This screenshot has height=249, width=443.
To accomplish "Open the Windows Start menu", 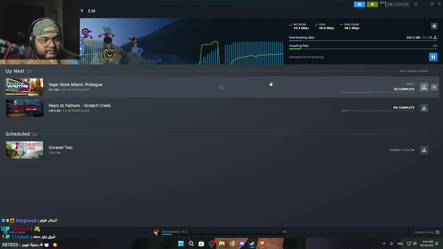I will [181, 244].
